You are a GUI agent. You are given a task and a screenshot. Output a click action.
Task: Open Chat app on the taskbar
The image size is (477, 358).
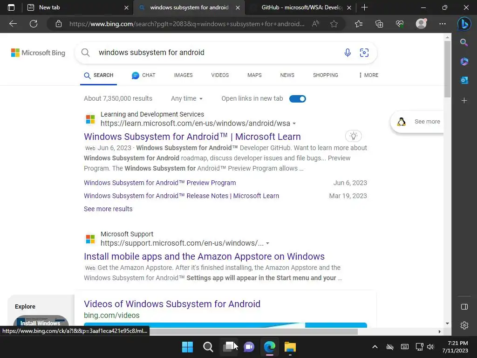249,347
